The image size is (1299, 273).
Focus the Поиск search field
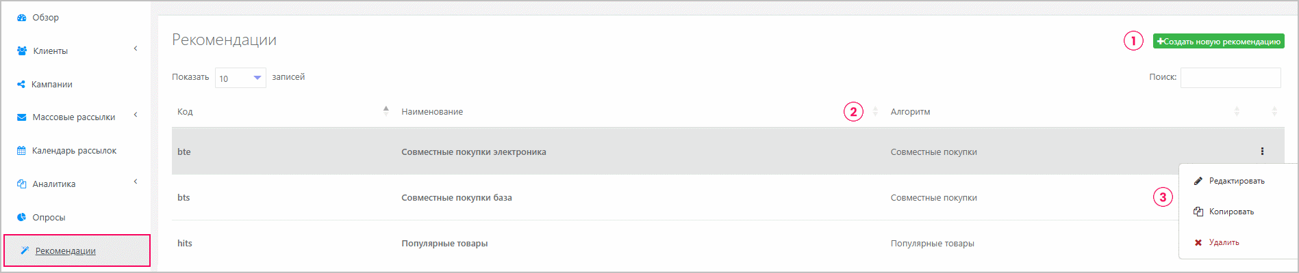tap(1231, 78)
